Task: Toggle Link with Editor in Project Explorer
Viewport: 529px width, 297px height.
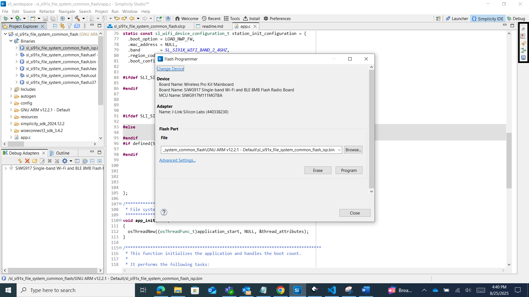Action: pyautogui.click(x=62, y=26)
